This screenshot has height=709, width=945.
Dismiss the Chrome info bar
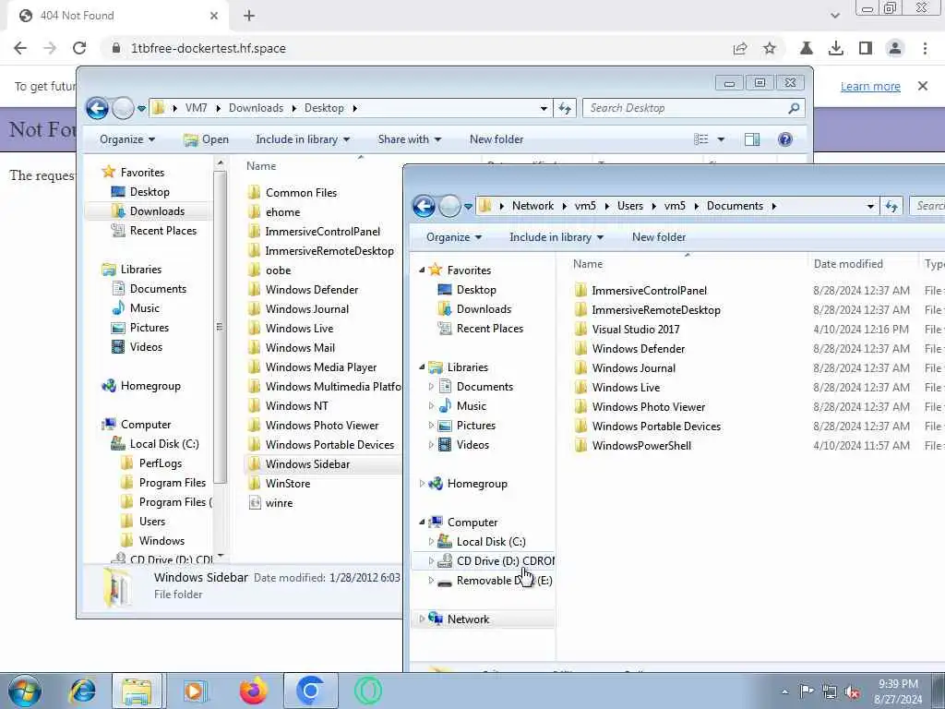click(x=923, y=86)
